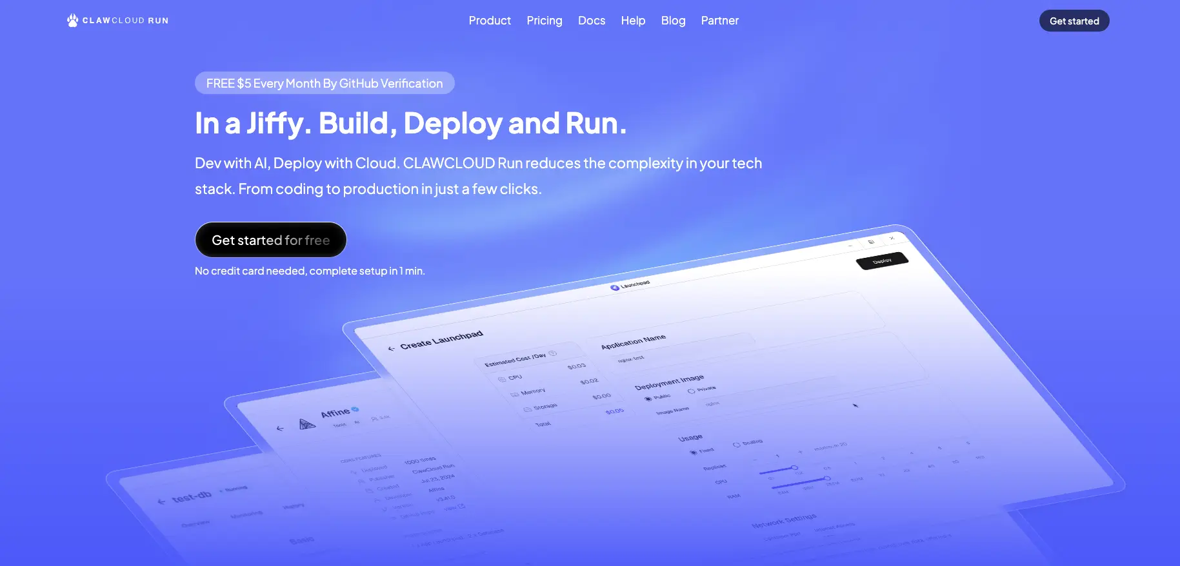Click the Affine triangular app logo
1180x566 pixels.
(x=307, y=424)
